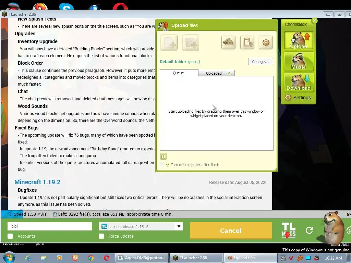This screenshot has width=351, height=263.
Task: Open Download in the ChomikBox widget
Action: click(299, 82)
